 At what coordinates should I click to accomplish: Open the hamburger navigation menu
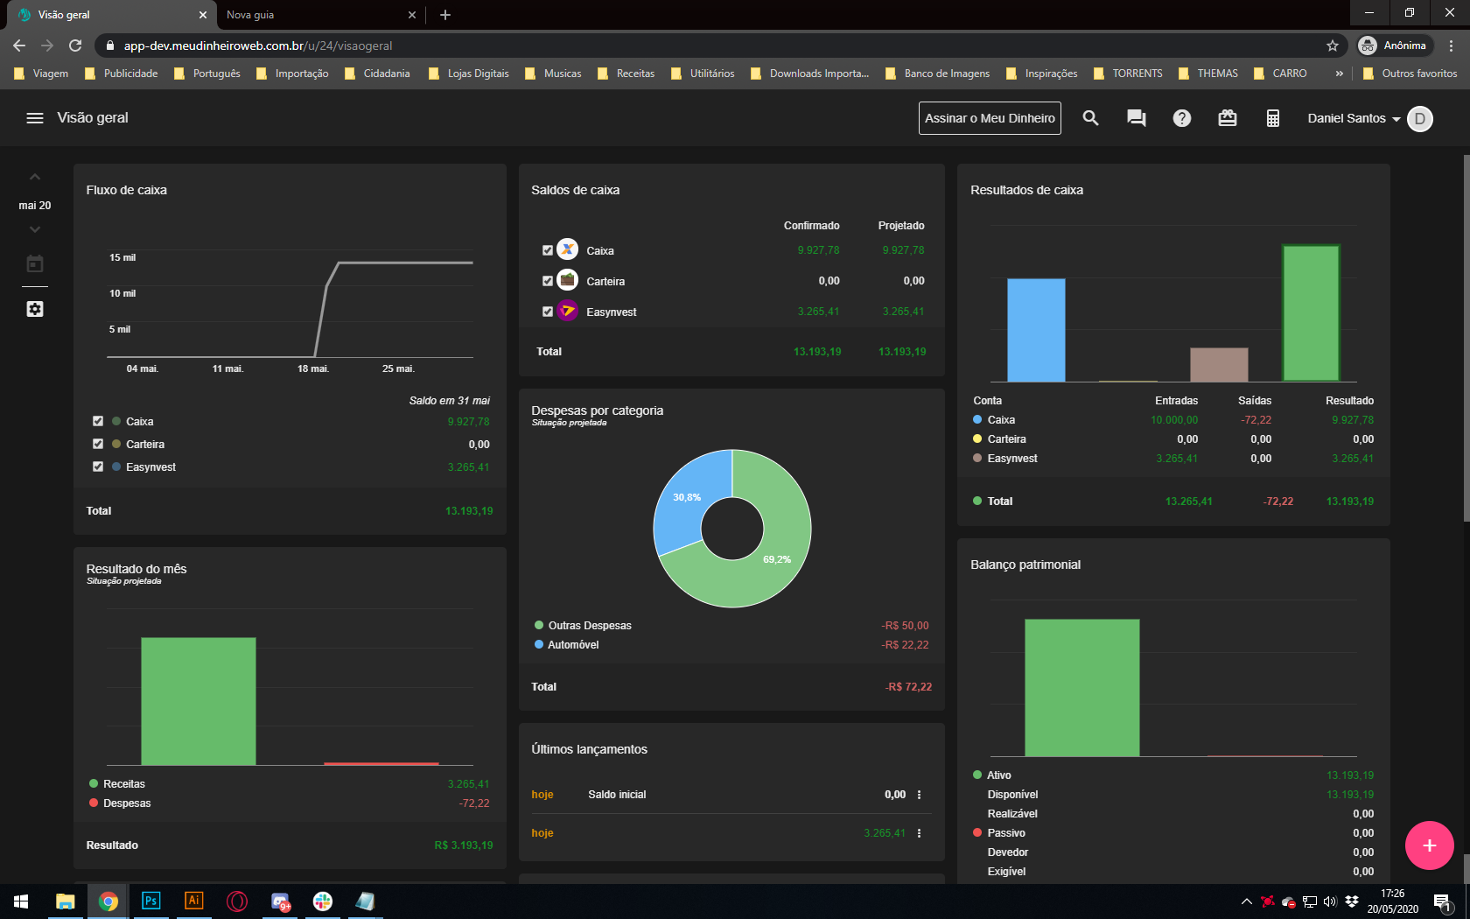[x=35, y=118]
